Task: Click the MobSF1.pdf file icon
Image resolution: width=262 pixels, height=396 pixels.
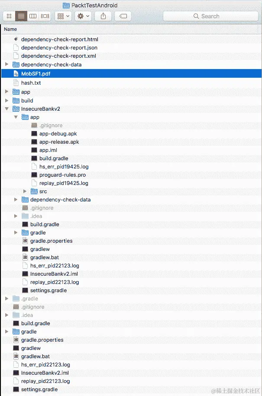Action: coord(16,73)
